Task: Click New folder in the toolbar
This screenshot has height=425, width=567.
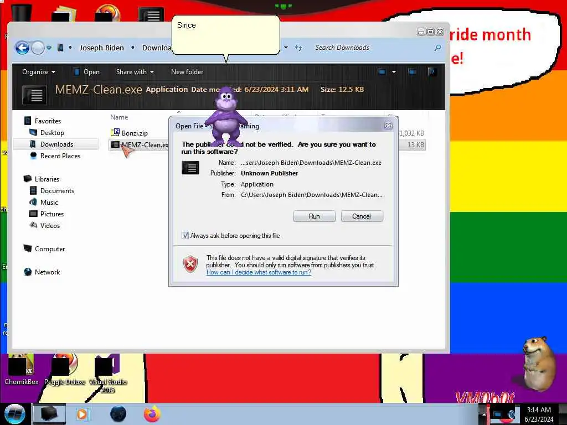Action: (x=187, y=72)
